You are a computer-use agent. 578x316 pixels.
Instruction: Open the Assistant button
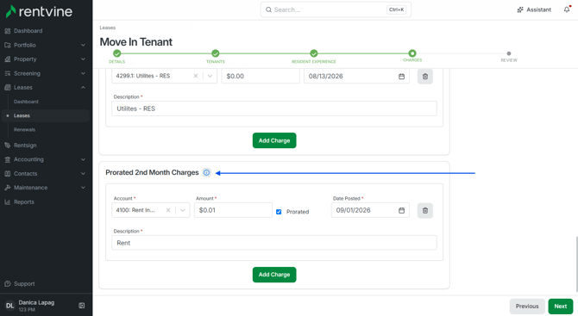click(x=534, y=9)
